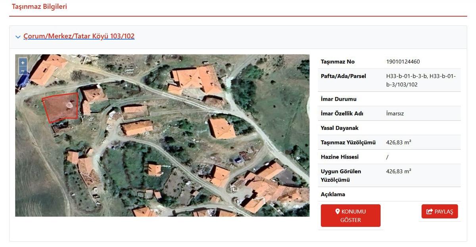This screenshot has width=476, height=247.
Task: Click the Taşınmaz Yüzölçümü value 426,83 m²
Action: click(398, 142)
